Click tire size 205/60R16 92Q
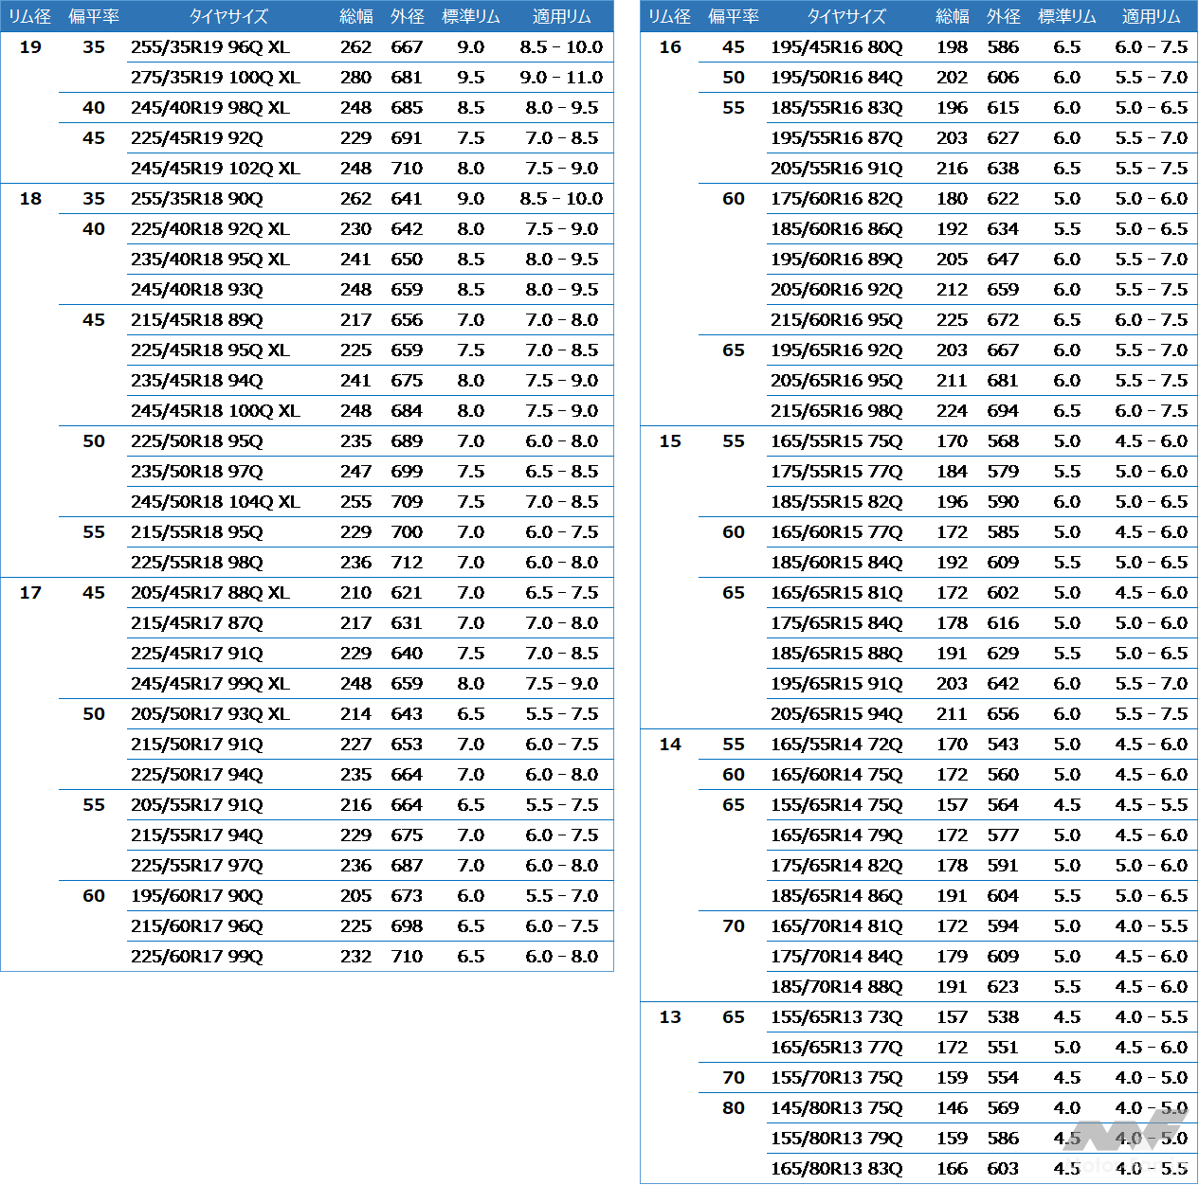The width and height of the screenshot is (1199, 1185). pos(837,289)
